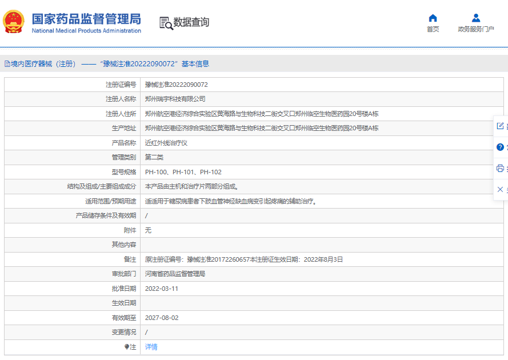Click the 注册人名称 row label
The width and height of the screenshot is (508, 360).
[x=121, y=99]
